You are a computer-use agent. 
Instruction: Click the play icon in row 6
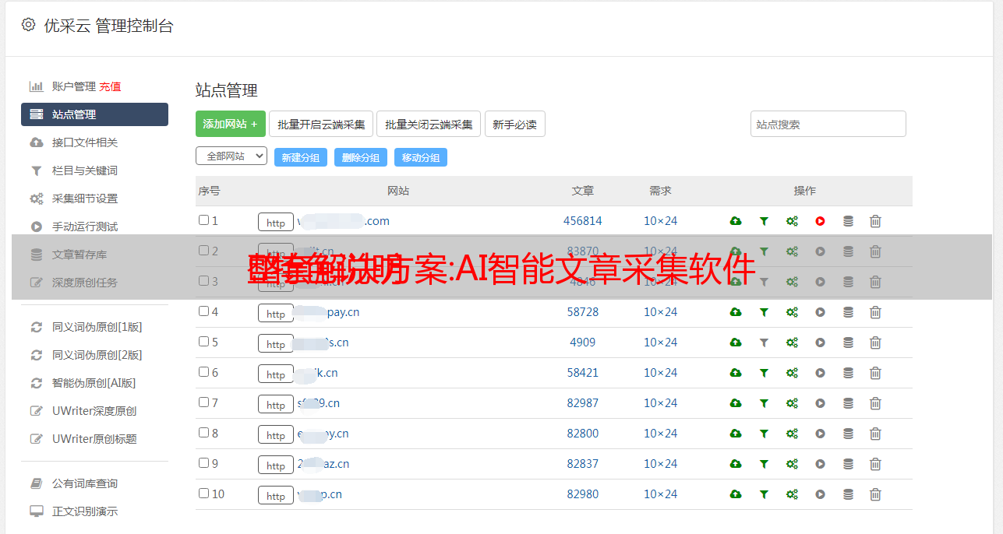pos(820,373)
